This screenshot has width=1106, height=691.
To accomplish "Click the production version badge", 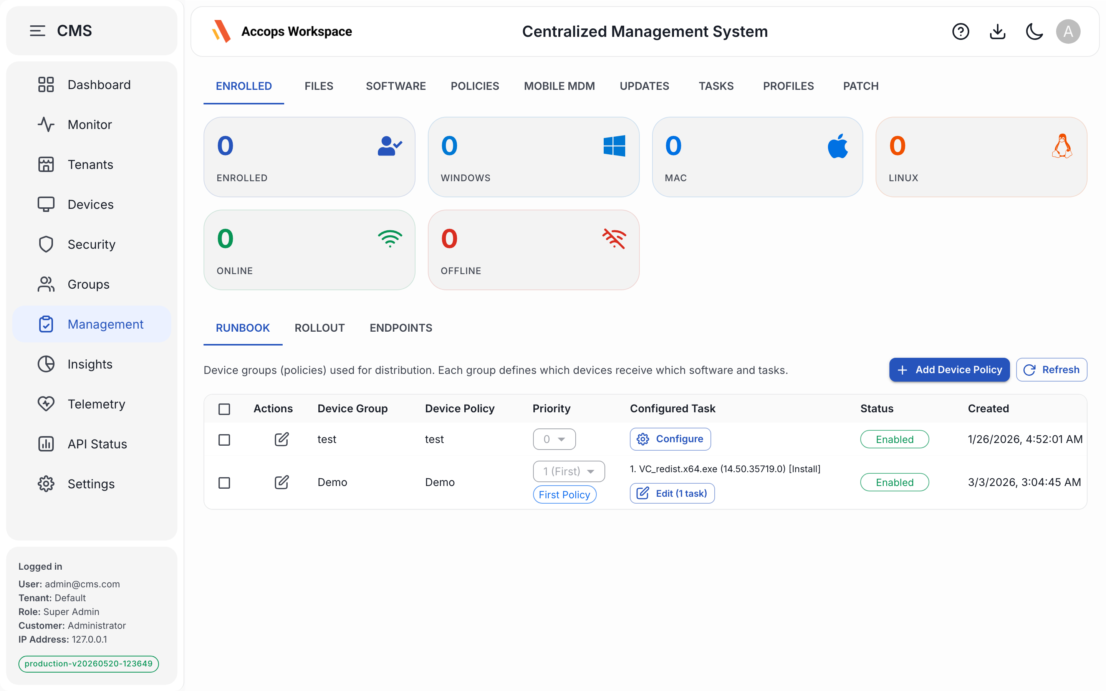I will [89, 664].
